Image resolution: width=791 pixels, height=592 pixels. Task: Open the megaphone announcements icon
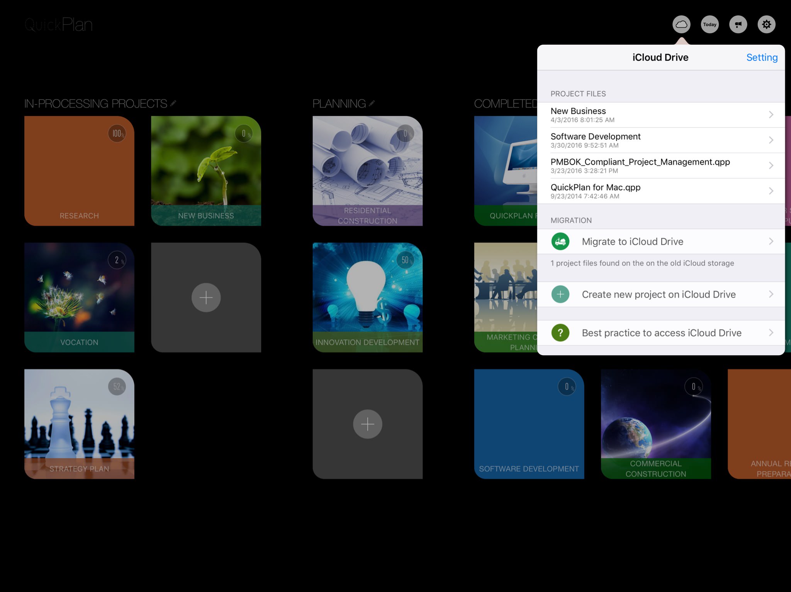click(738, 25)
